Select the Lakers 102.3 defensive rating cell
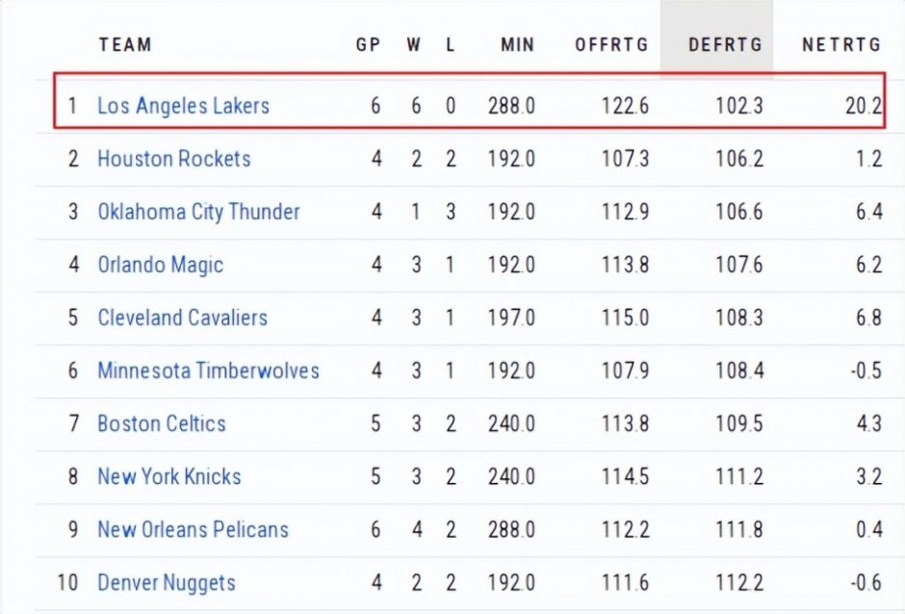This screenshot has height=614, width=905. 739,106
